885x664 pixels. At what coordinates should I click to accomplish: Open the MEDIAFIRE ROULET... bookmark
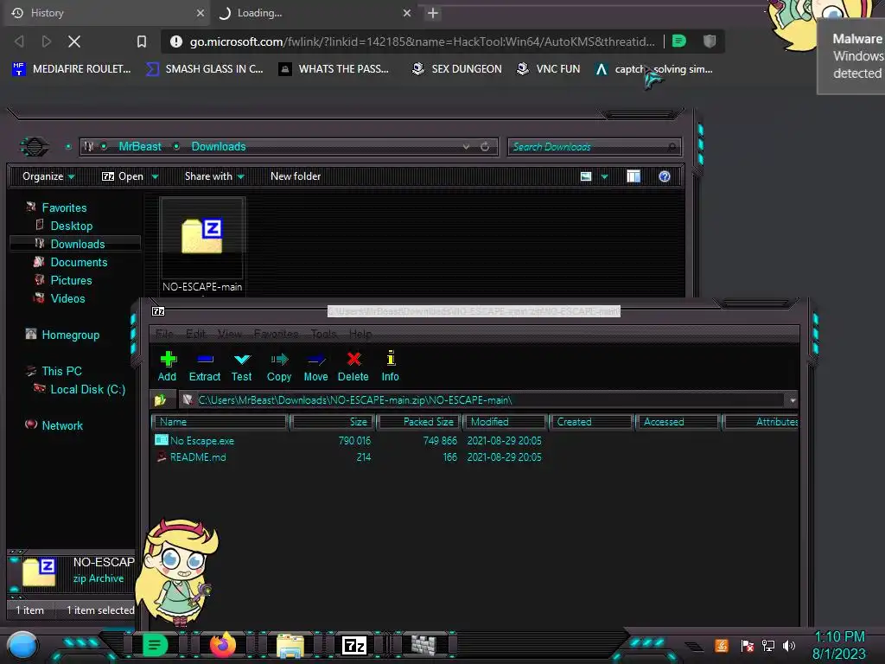pos(71,69)
